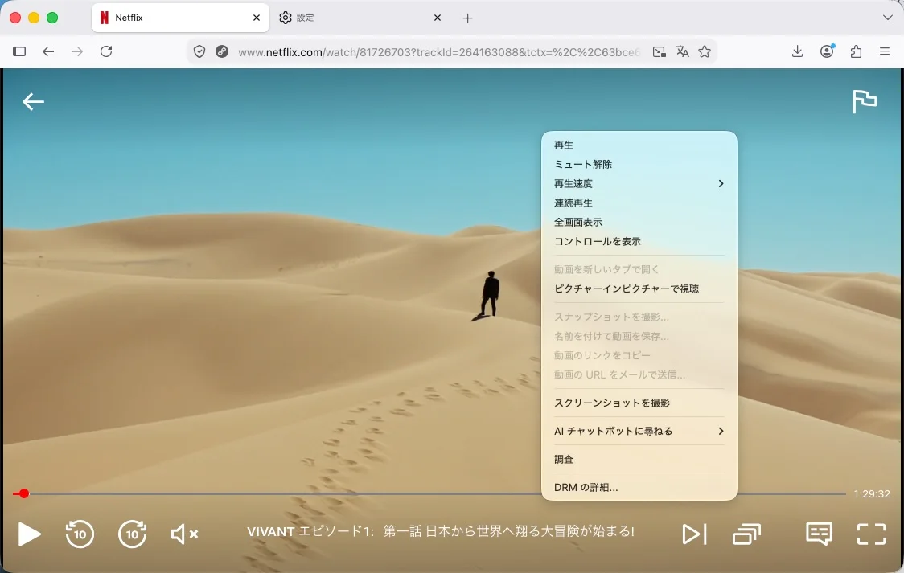
Task: Expand the 再生速度 submenu
Action: click(639, 184)
